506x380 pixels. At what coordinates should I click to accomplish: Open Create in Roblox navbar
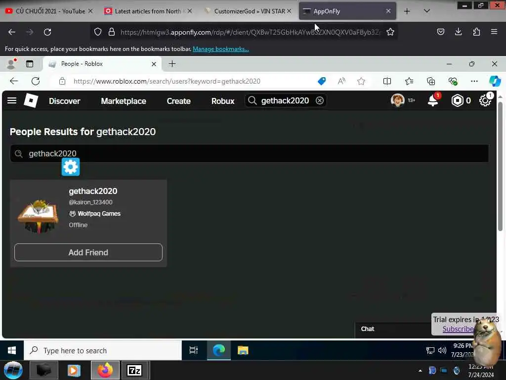click(x=178, y=101)
